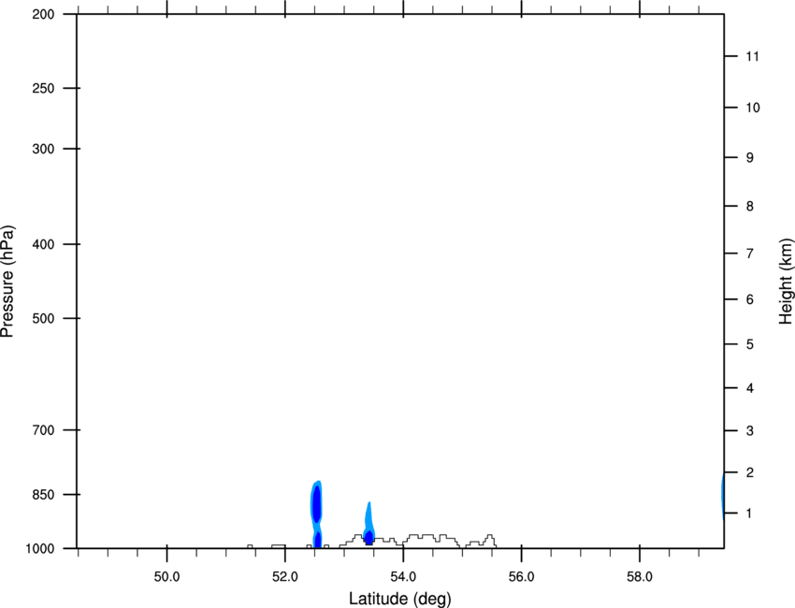Click the 200 pressure tick label
This screenshot has width=795, height=608.
(43, 14)
